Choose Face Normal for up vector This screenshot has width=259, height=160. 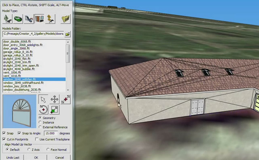(x=48, y=149)
